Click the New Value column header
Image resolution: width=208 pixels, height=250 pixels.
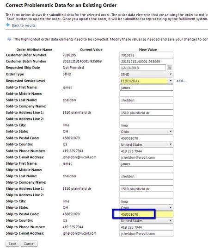tap(148, 50)
